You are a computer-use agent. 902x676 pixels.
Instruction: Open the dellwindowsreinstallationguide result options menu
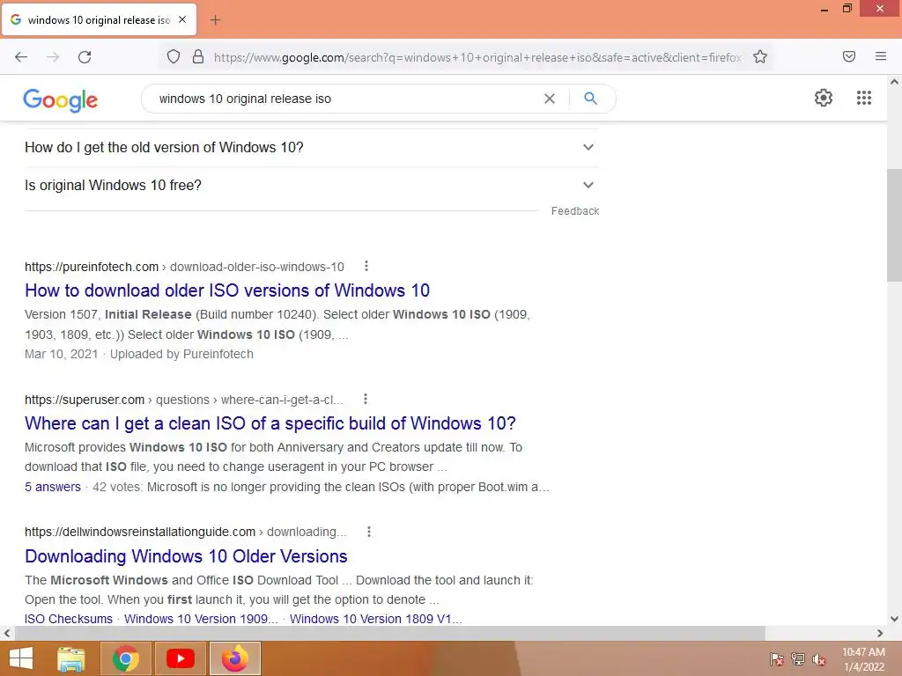click(x=369, y=532)
